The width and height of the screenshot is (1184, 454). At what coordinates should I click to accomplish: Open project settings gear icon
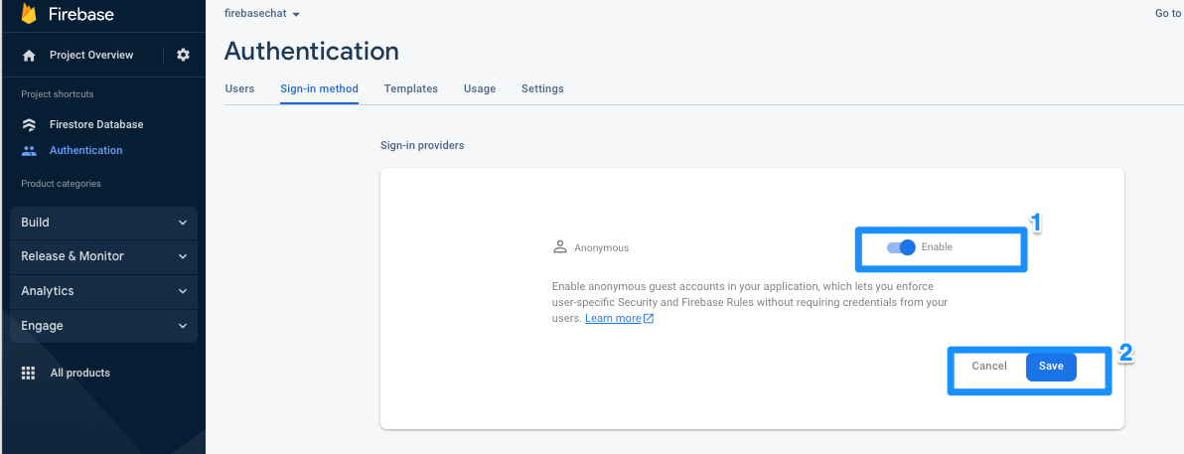(x=183, y=56)
